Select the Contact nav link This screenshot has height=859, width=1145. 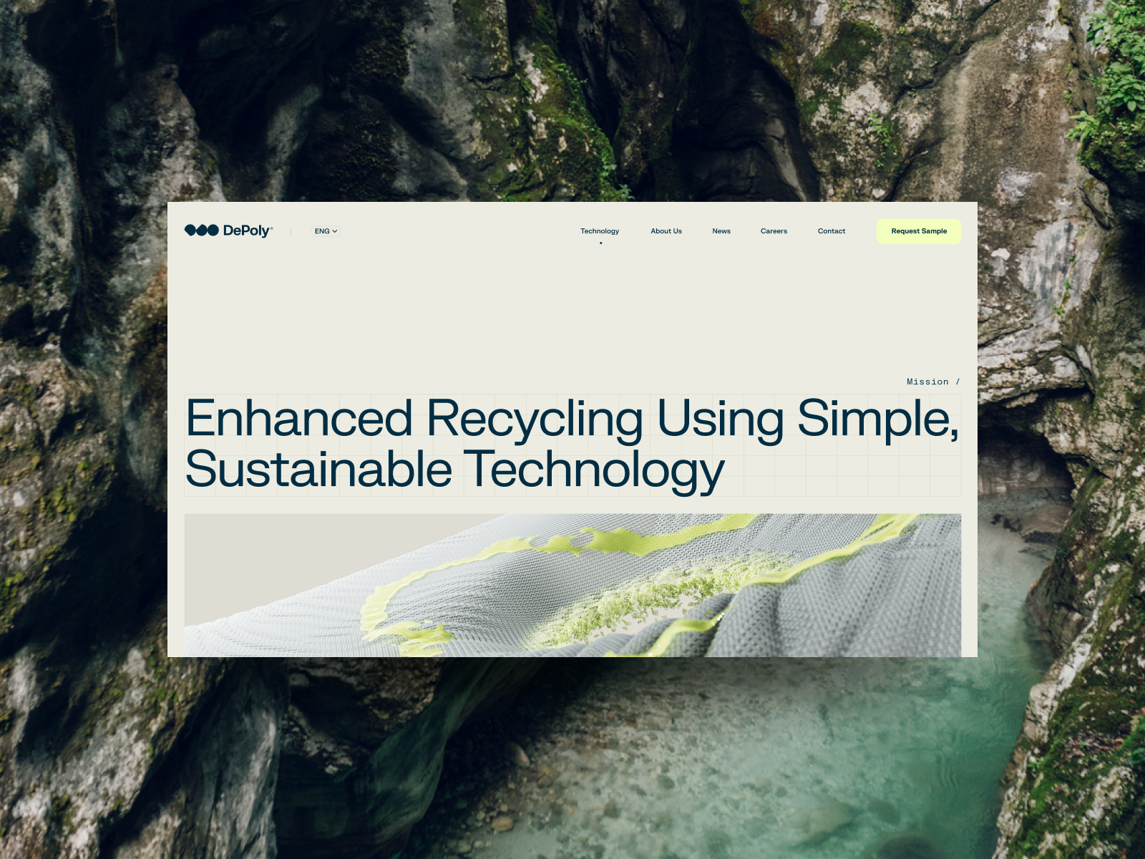[832, 231]
